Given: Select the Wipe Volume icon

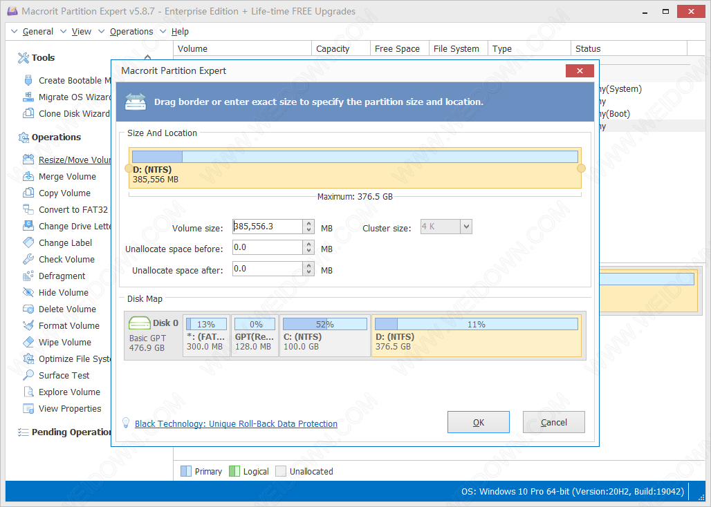Looking at the screenshot, I should [28, 342].
